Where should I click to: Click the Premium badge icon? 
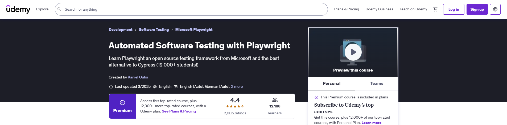point(122,103)
